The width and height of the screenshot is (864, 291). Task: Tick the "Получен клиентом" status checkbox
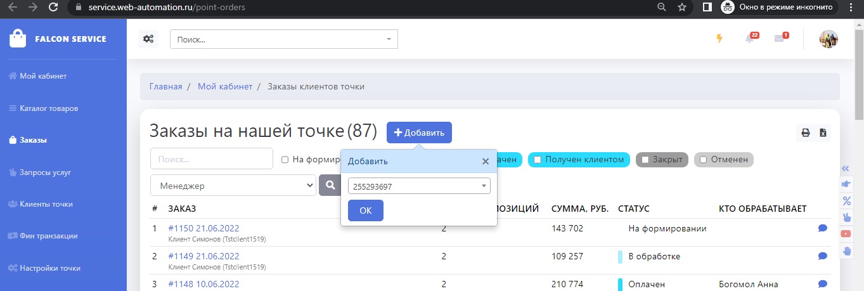pos(537,160)
